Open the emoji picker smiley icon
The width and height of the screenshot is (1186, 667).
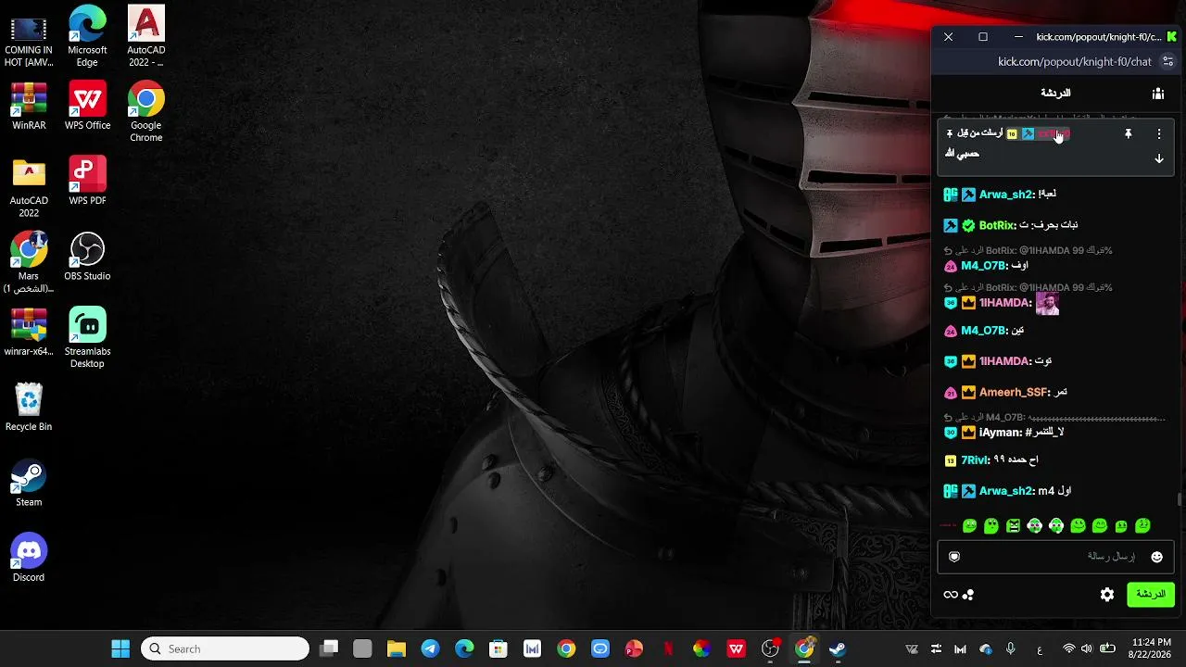tap(1156, 557)
